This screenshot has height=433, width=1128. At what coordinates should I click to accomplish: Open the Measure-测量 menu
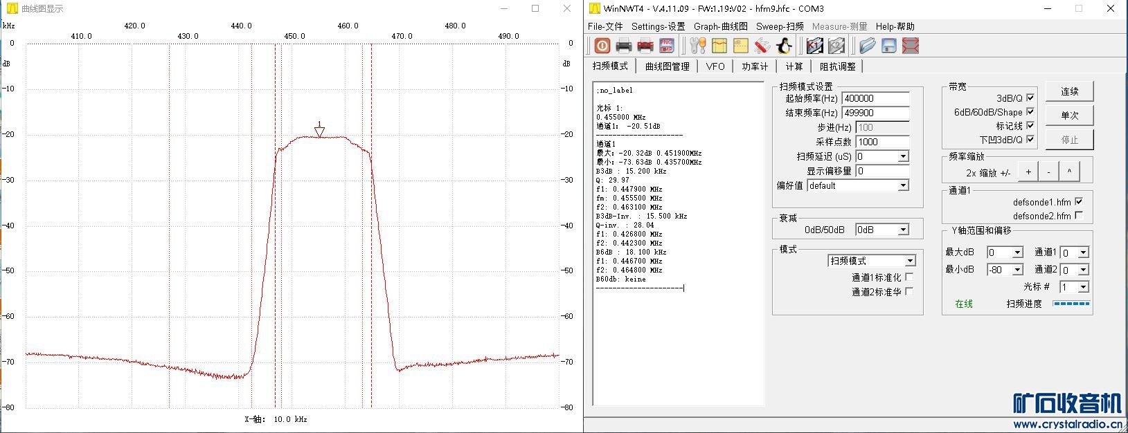point(839,26)
